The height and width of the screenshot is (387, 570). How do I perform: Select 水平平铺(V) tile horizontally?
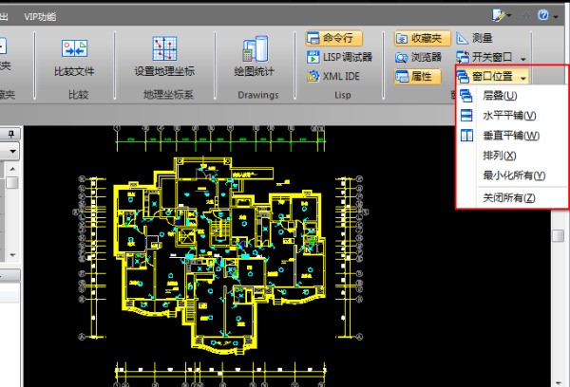point(508,116)
